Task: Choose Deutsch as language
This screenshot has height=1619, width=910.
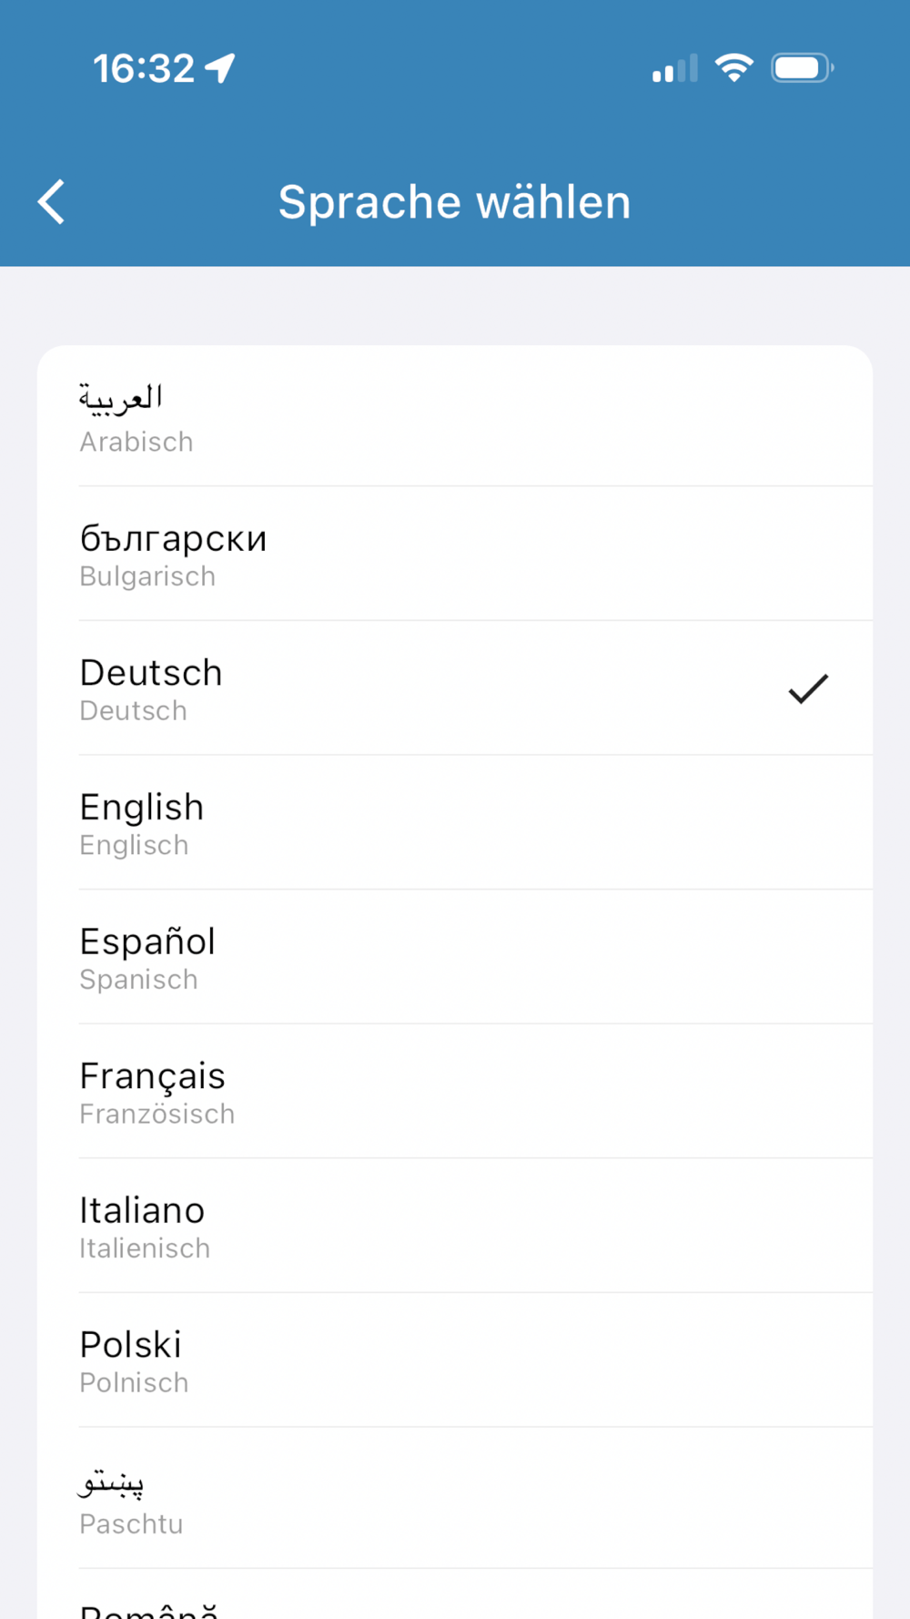Action: pyautogui.click(x=455, y=688)
